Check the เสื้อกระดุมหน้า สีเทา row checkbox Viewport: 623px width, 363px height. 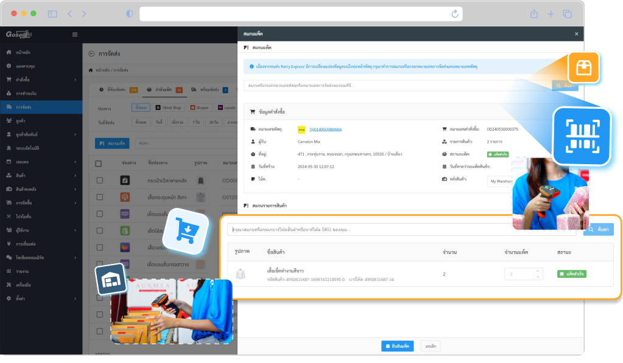pyautogui.click(x=100, y=197)
